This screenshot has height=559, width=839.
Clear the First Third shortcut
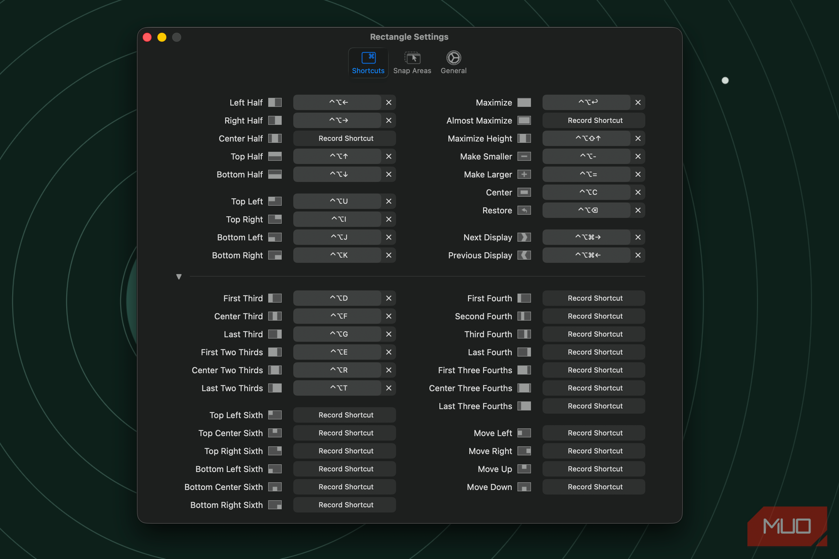[x=389, y=298]
